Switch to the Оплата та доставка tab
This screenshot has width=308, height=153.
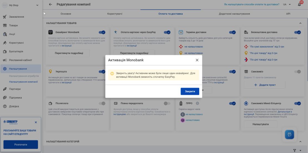[170, 14]
